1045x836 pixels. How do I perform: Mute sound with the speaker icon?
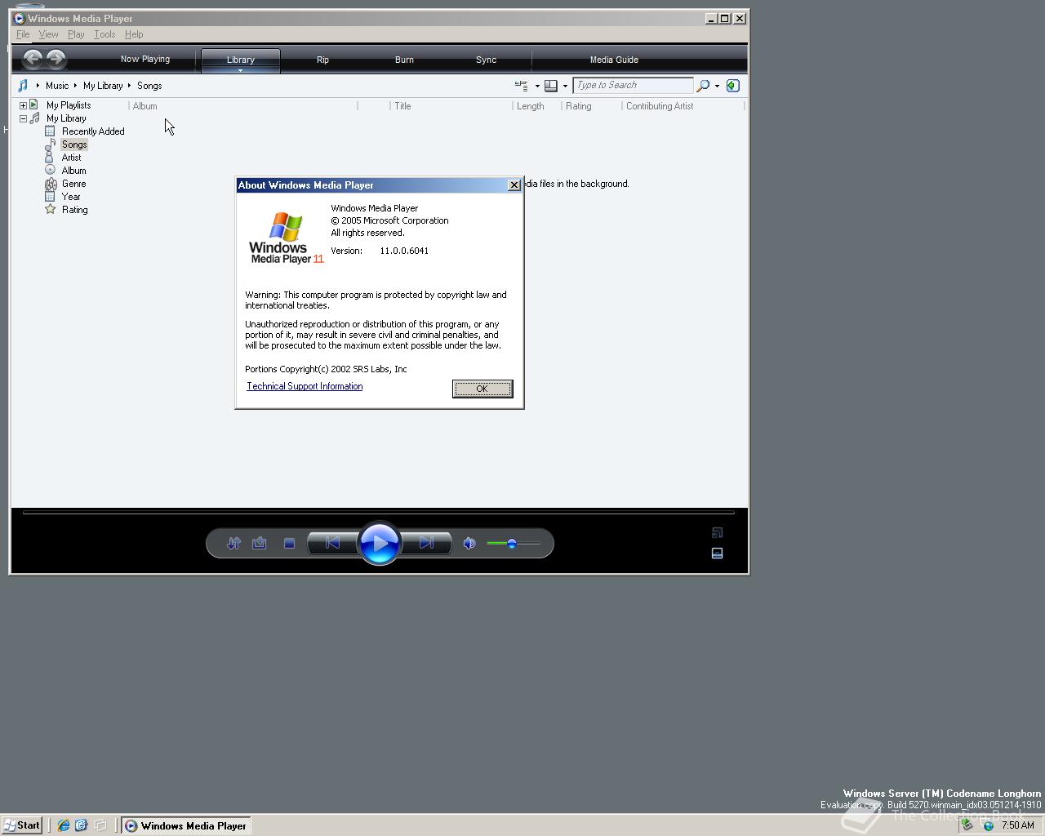469,543
